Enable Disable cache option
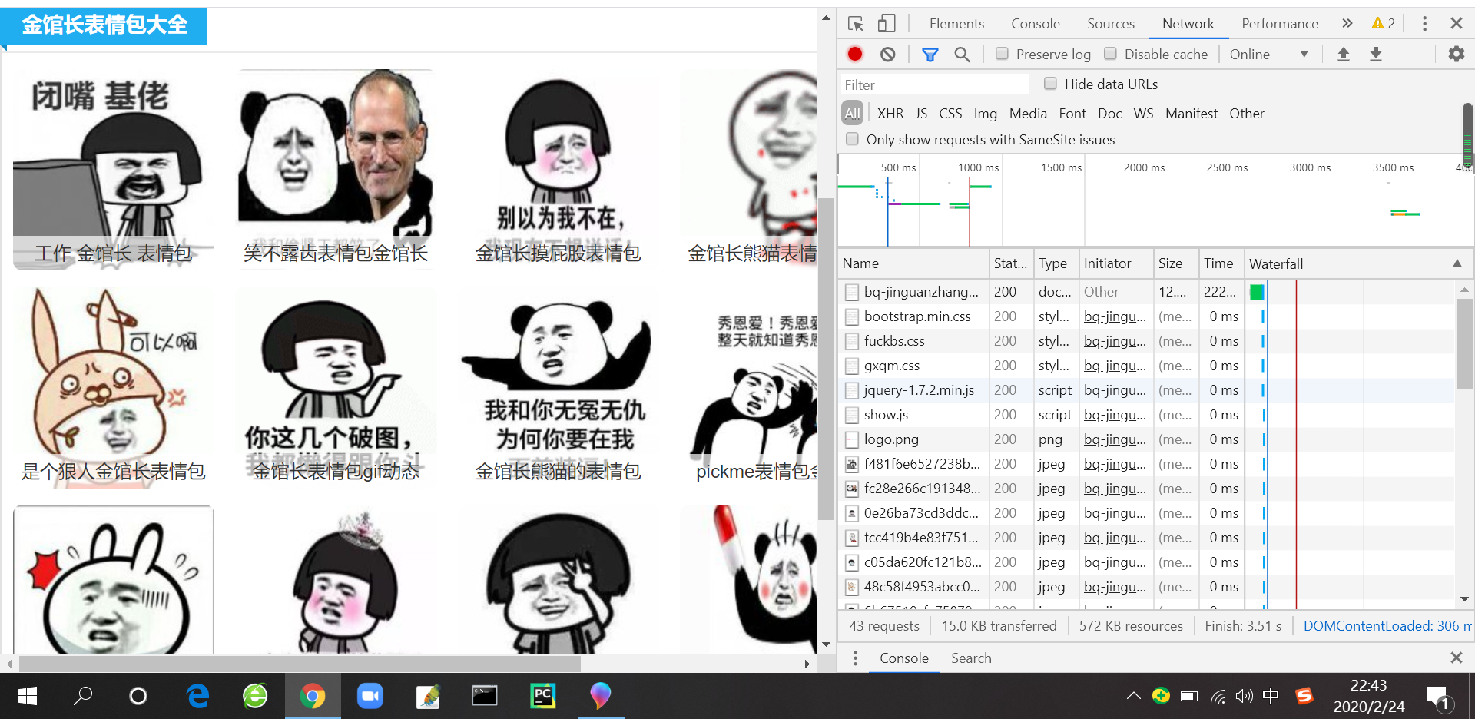This screenshot has height=719, width=1475. [x=1111, y=54]
